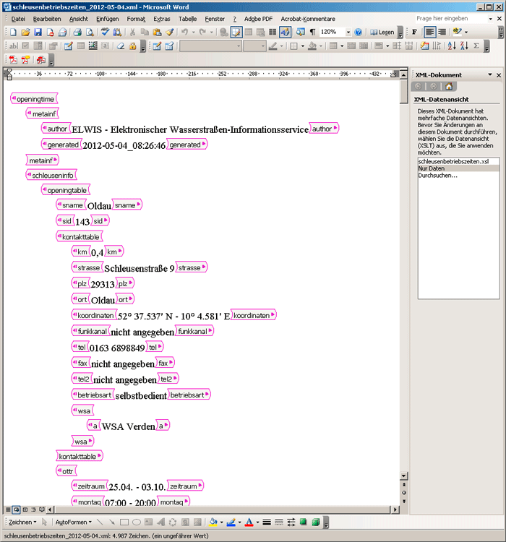The height and width of the screenshot is (542, 506).
Task: Open the Tabelle menu
Action: pos(187,19)
